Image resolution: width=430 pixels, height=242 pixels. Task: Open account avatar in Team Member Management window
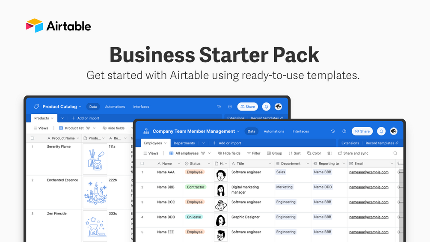point(394,131)
